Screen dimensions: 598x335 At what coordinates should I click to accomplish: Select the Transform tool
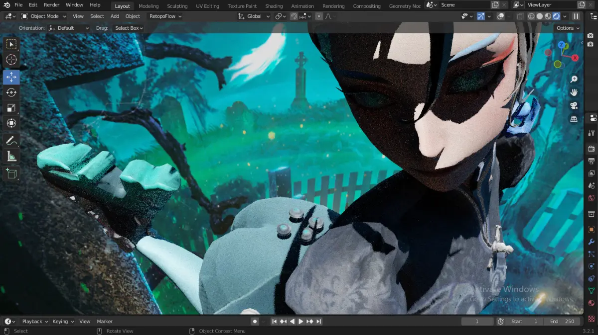(x=11, y=123)
